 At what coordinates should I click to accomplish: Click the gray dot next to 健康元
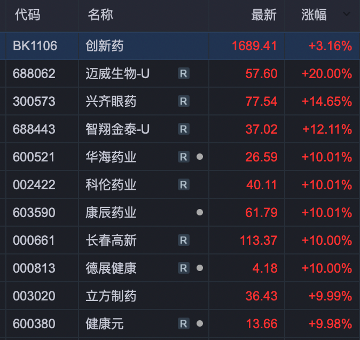click(x=200, y=323)
